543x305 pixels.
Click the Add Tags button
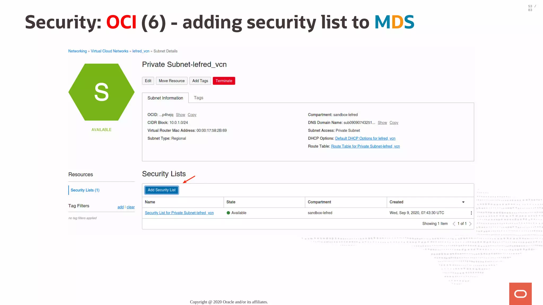(200, 81)
